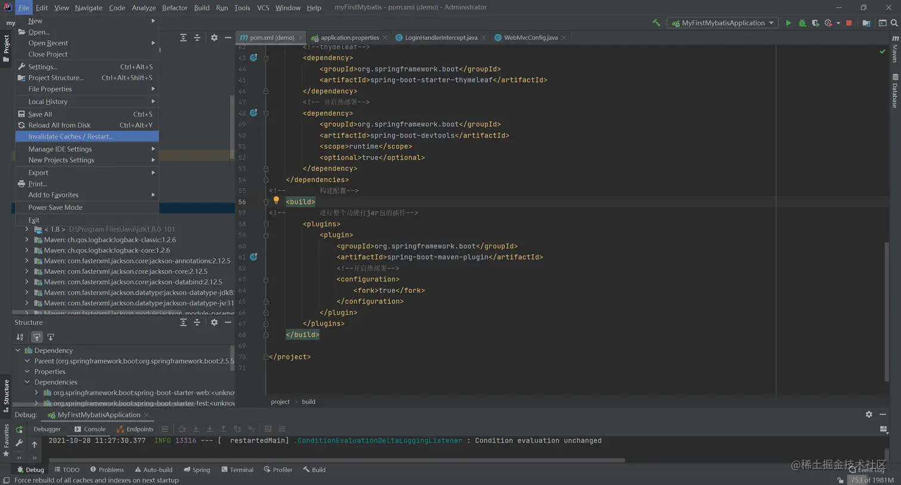Open the Terminal tool window button
The height and width of the screenshot is (485, 901).
[237, 470]
